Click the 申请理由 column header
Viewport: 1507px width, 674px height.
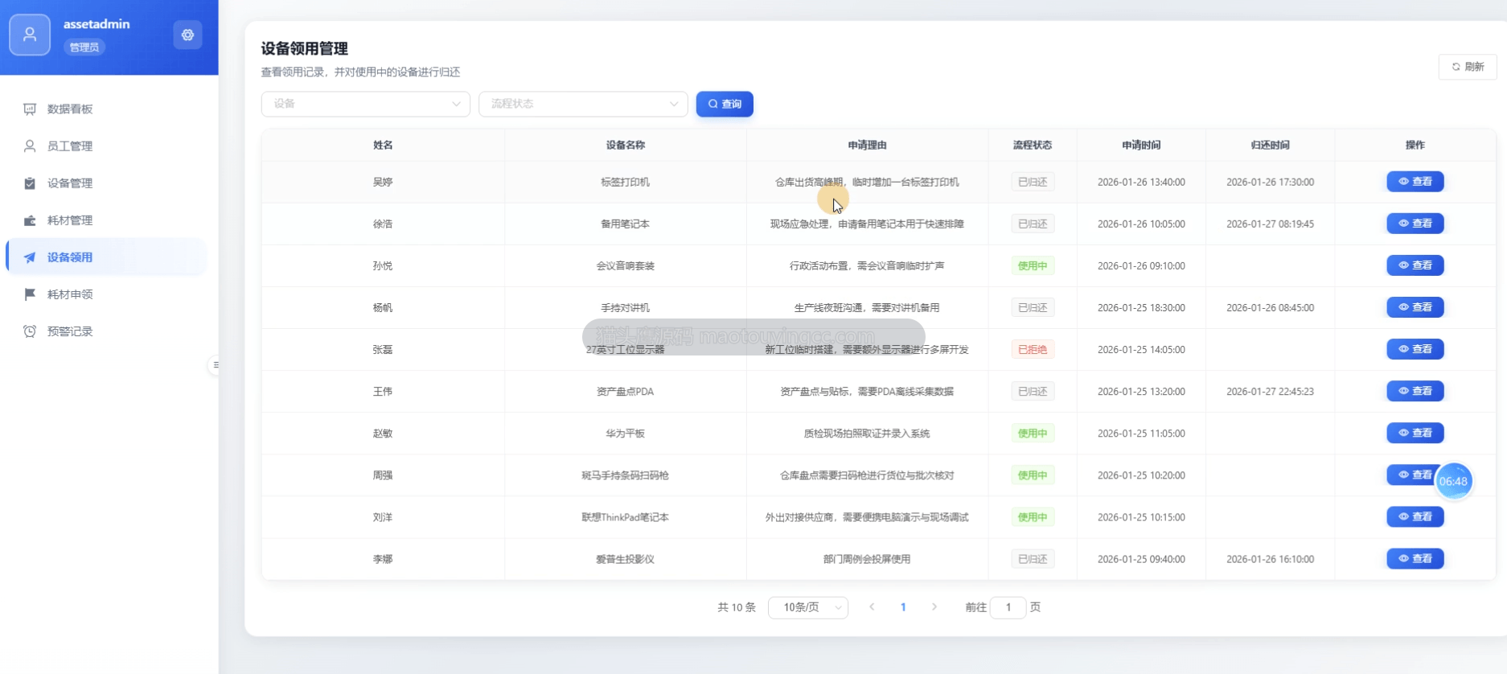pos(867,145)
